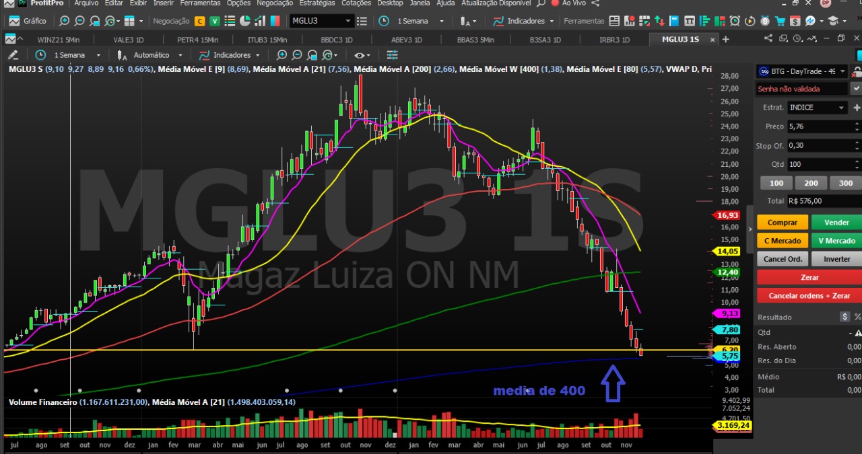Expand the layout grid dropdown arrow
The width and height of the screenshot is (862, 454).
141,21
